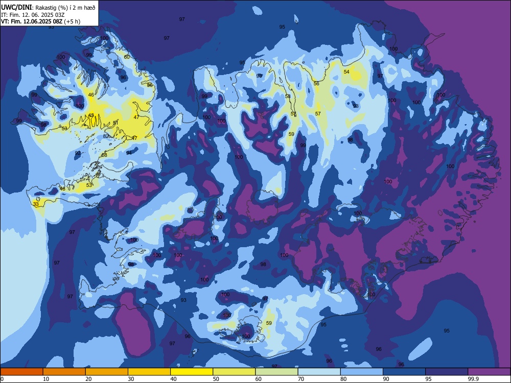Click the '94' humidity value on the map
511x383 pixels.
pyautogui.click(x=129, y=153)
